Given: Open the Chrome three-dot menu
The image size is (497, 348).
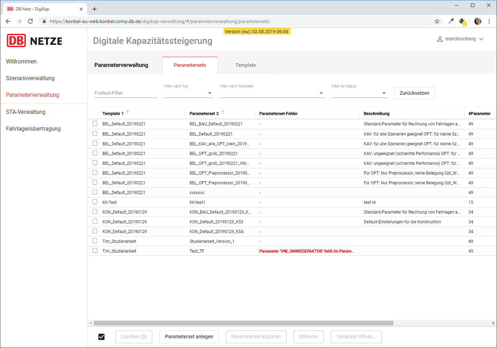Looking at the screenshot, I should (489, 21).
